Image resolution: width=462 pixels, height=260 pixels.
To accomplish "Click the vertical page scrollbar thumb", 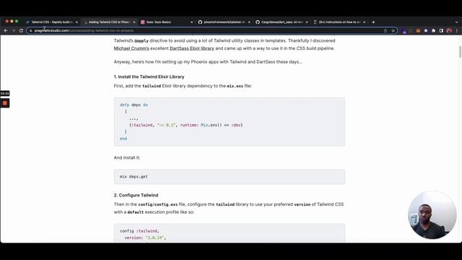I will point(460,52).
